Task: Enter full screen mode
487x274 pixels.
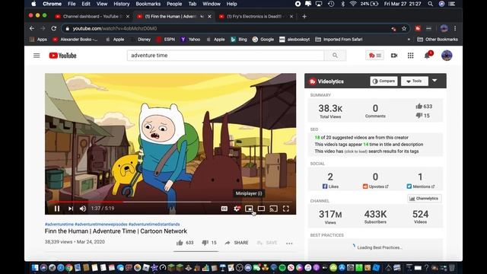Action: tap(286, 209)
